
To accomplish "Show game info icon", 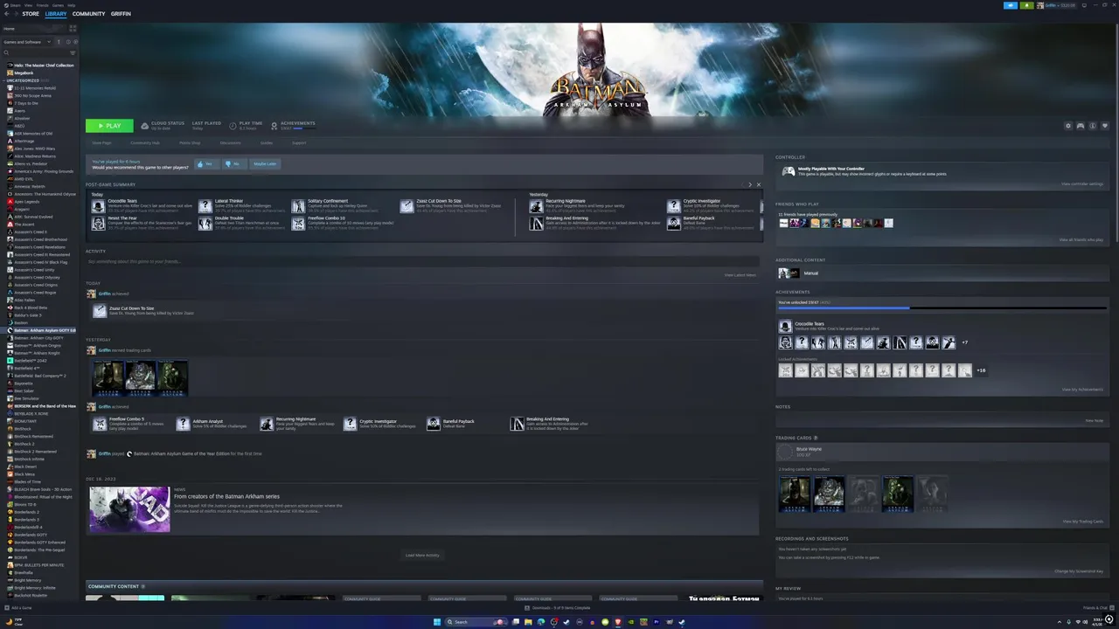I will click(1093, 126).
